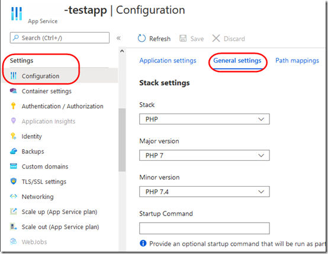
Task: Expand the Minor version PHP 7.4 dropdown
Action: 204,191
